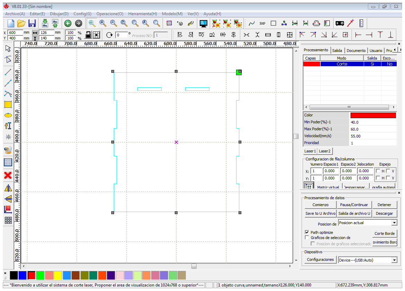Click the Redo dark forward arrow
The height and width of the screenshot is (291, 405).
pos(78,24)
